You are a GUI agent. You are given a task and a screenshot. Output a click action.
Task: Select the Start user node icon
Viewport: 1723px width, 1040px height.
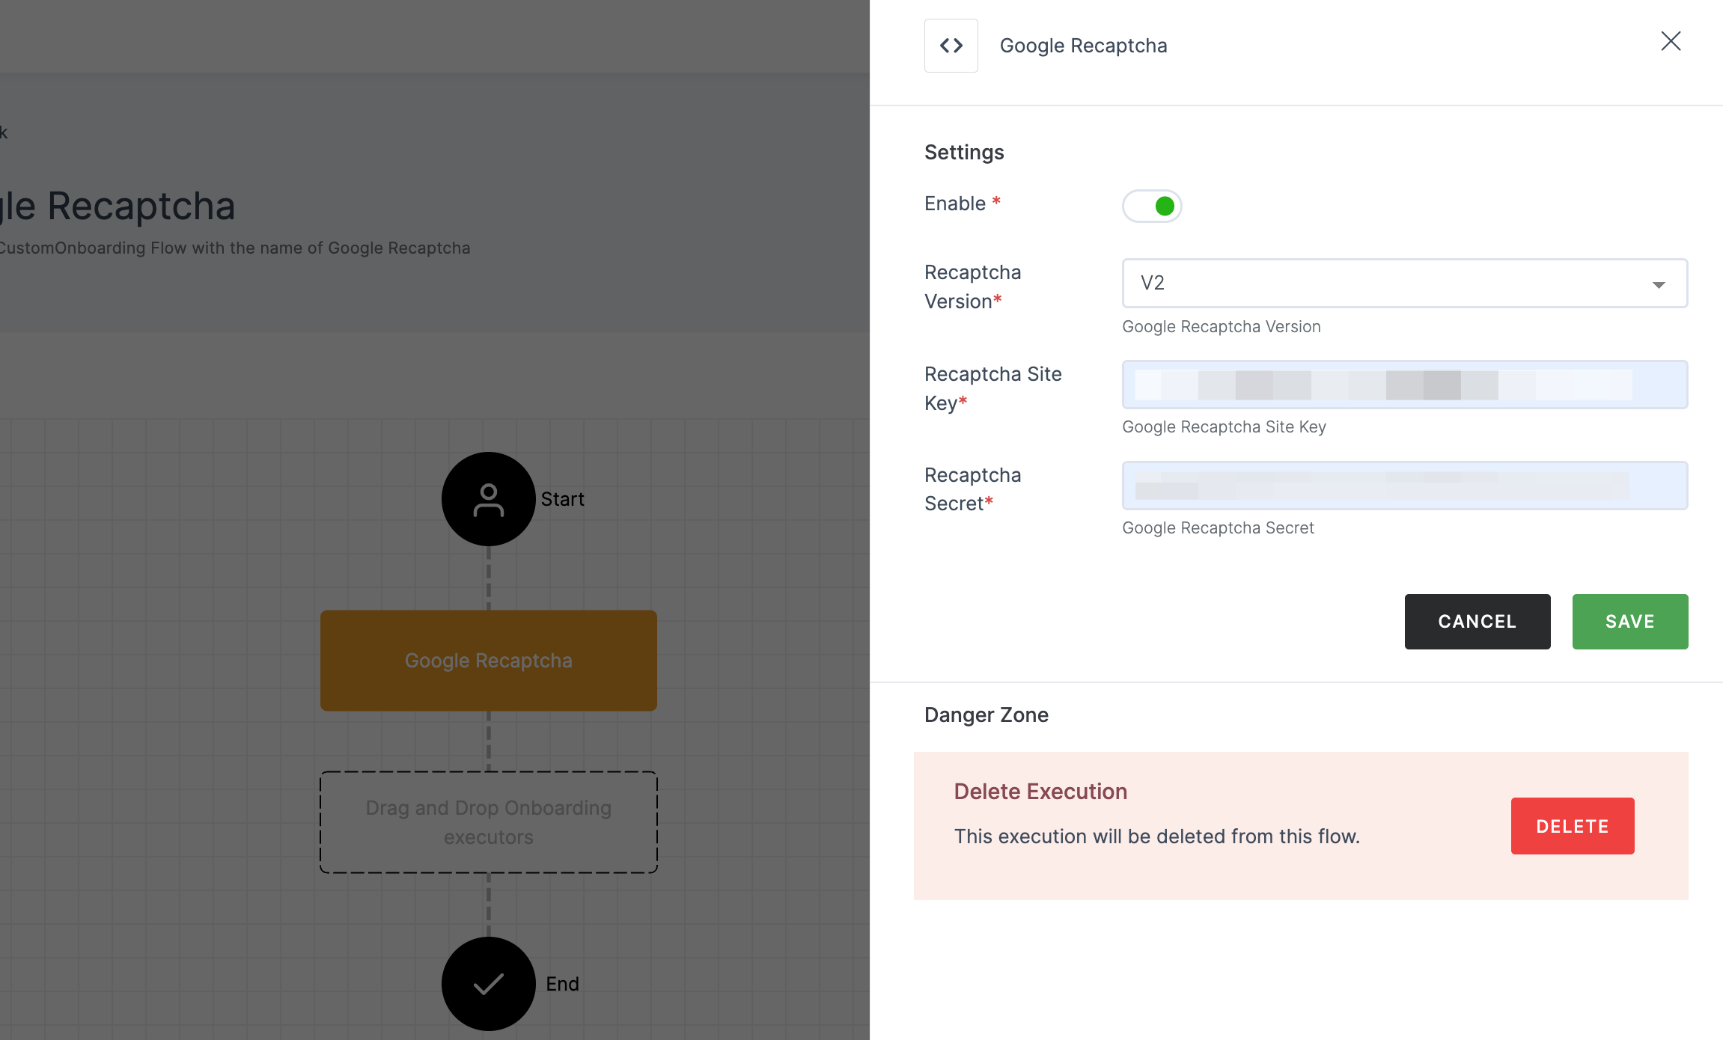(x=488, y=499)
